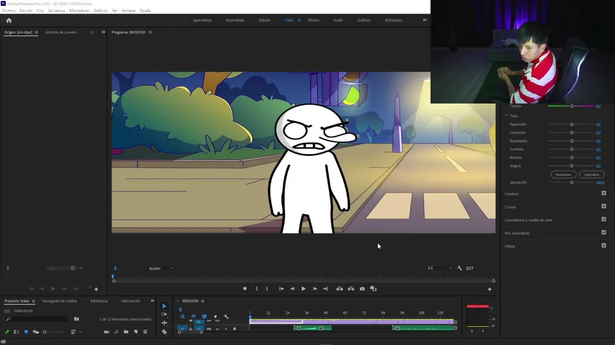Play the ENOJOOO program sequence
615x345 pixels.
[303, 288]
